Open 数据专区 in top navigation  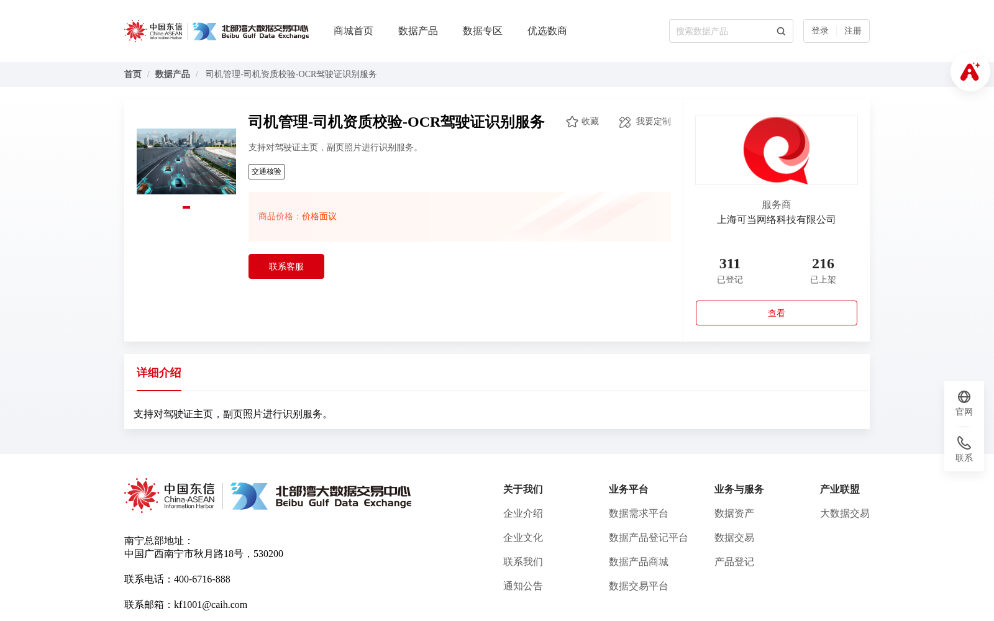coord(483,31)
